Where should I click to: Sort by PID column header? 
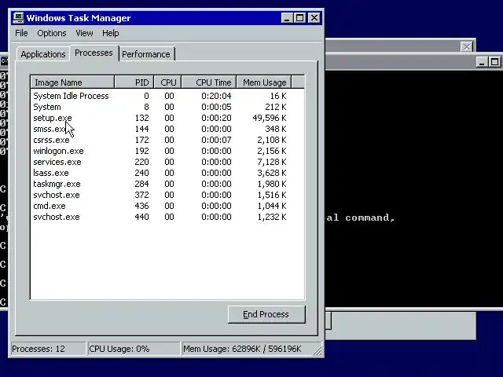[134, 82]
